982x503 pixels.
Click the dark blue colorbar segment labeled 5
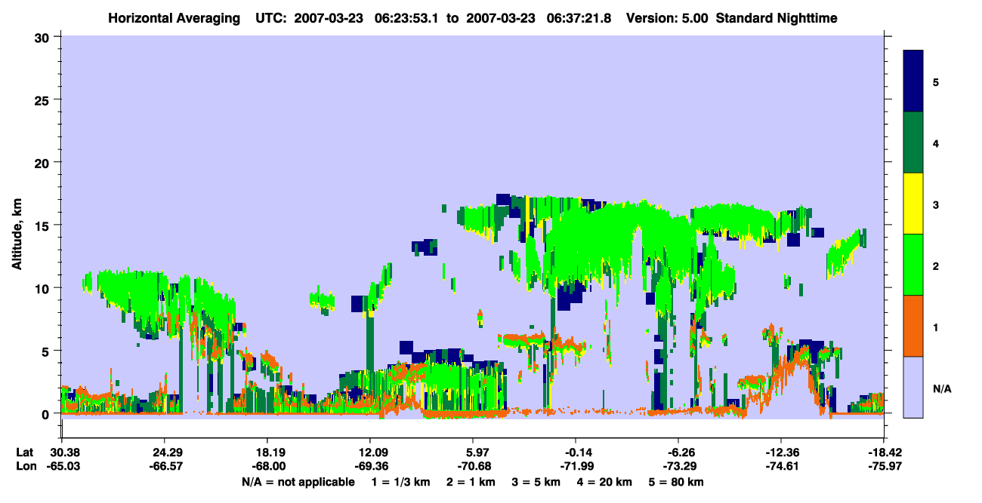(913, 81)
